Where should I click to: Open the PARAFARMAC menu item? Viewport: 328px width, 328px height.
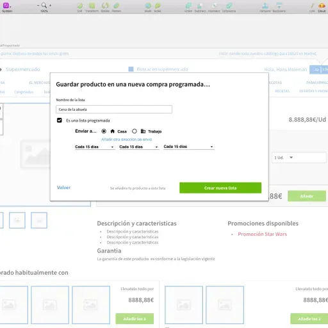tap(317, 83)
